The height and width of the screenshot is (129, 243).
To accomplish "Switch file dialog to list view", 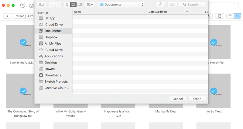I will (x=73, y=4).
